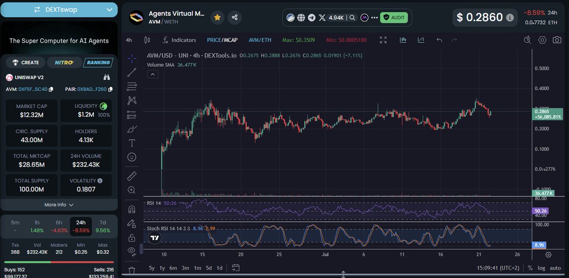
Task: Click the CREATE button
Action: [x=26, y=62]
